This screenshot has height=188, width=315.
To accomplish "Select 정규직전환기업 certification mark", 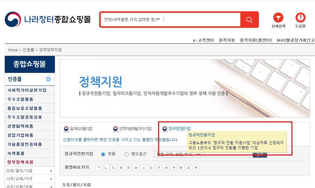I will [177, 129].
